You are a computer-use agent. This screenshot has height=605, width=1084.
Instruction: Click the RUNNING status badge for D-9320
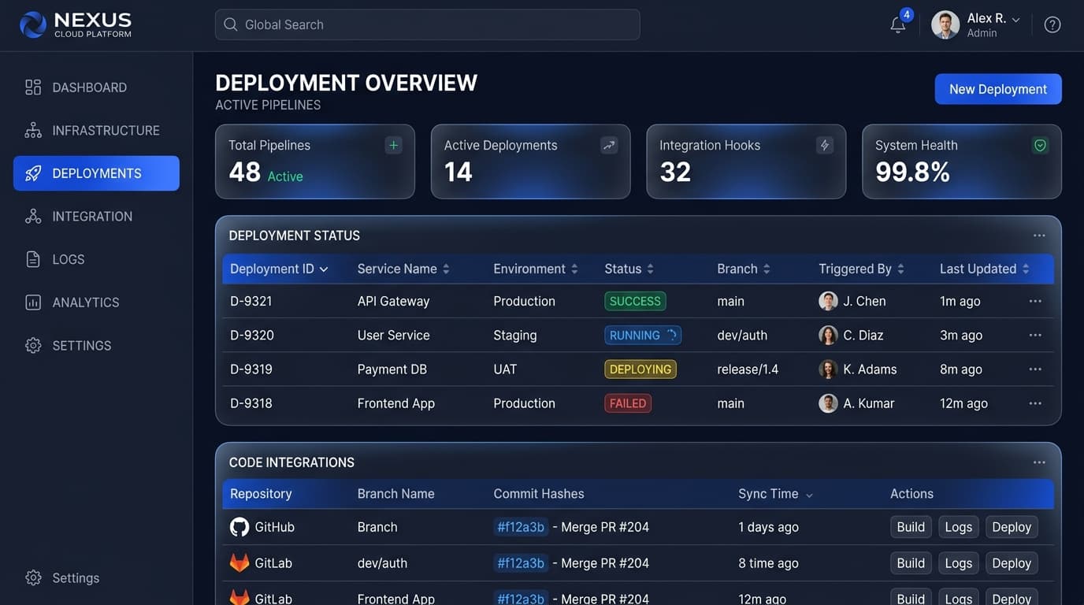coord(643,335)
